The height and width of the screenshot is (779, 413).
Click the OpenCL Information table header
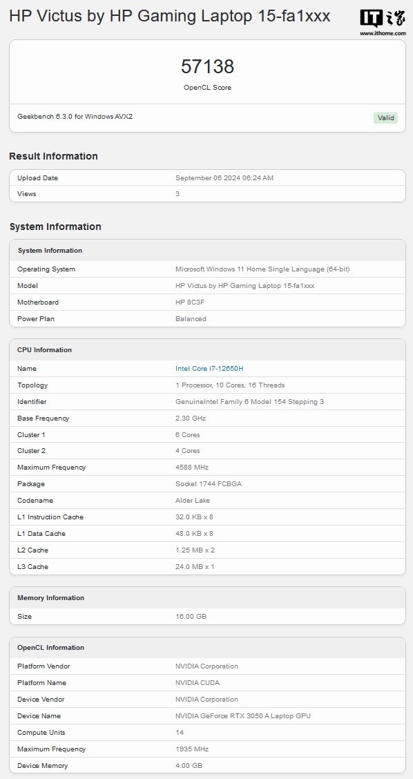tap(207, 647)
